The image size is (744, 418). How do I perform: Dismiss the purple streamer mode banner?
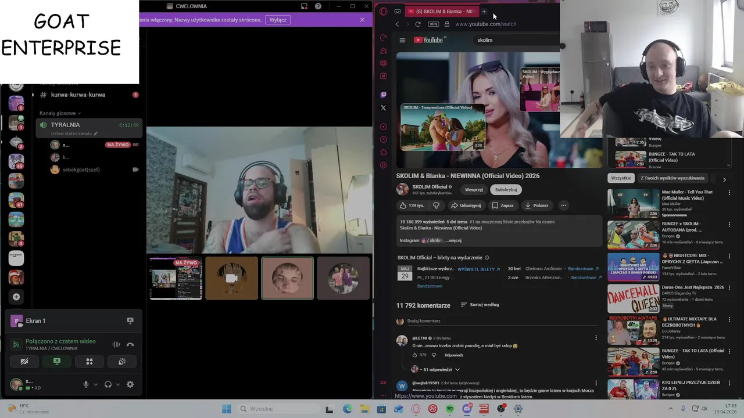[362, 20]
